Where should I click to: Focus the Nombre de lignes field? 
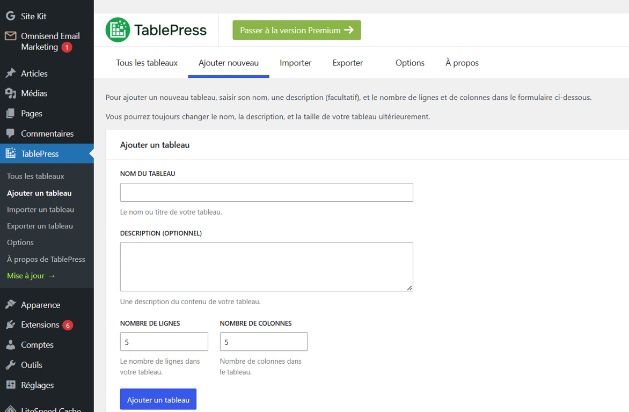(x=164, y=341)
